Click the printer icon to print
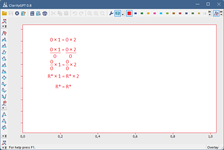The image size is (224, 150). 45,13
